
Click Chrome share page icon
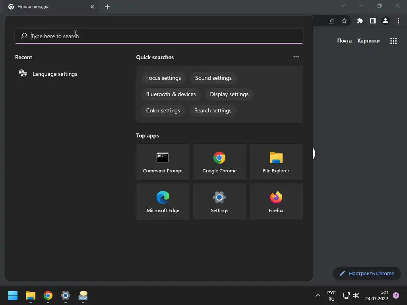pyautogui.click(x=331, y=21)
